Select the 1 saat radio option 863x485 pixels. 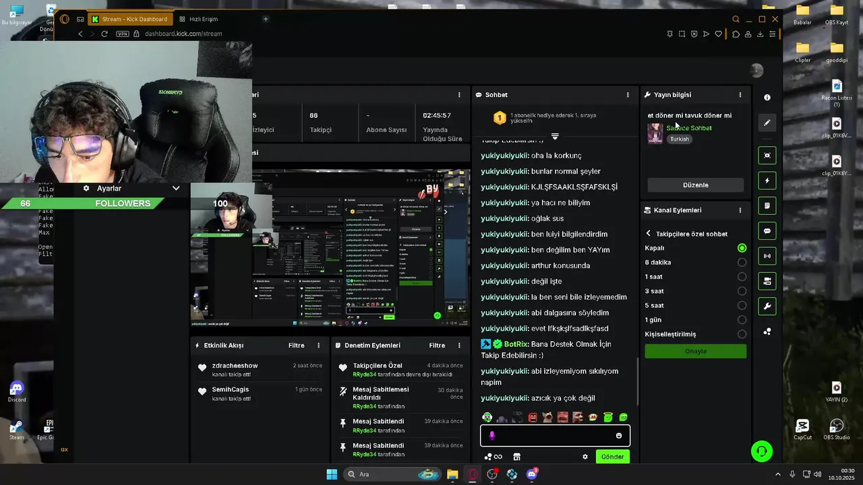742,277
